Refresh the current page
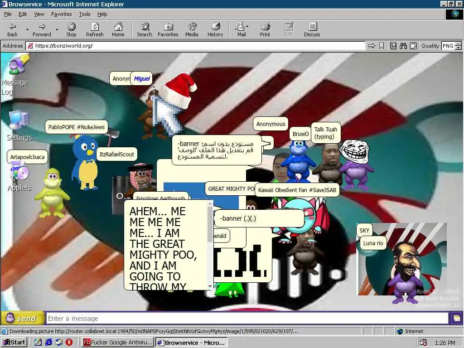 (x=95, y=29)
